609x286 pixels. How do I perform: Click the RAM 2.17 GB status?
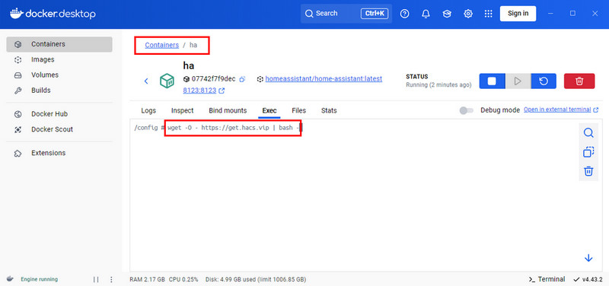click(147, 279)
